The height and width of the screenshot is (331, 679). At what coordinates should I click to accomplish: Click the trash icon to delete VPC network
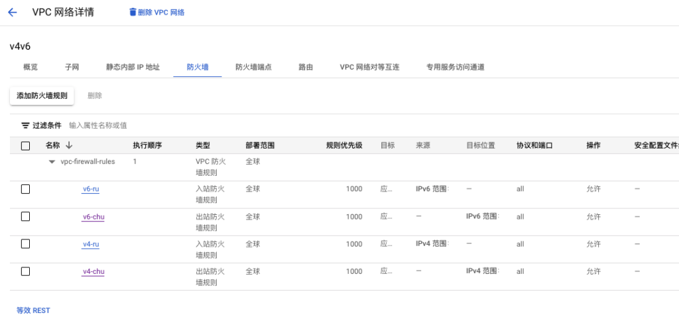tap(133, 13)
